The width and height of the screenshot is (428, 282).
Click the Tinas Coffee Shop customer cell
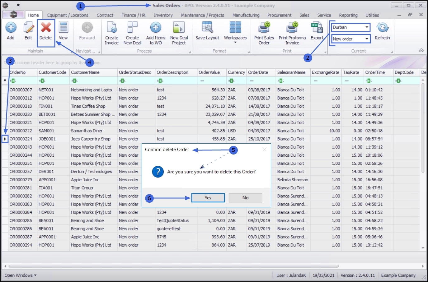coord(93,106)
